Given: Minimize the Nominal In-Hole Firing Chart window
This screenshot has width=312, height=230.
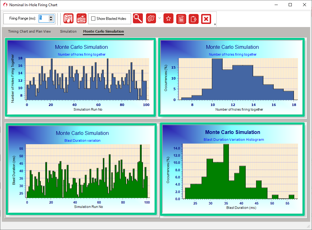Looking at the screenshot, I should point(276,5).
